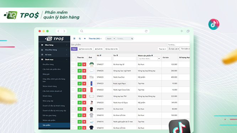
Task: Click the Mã column filter icon
Action: (100, 55)
